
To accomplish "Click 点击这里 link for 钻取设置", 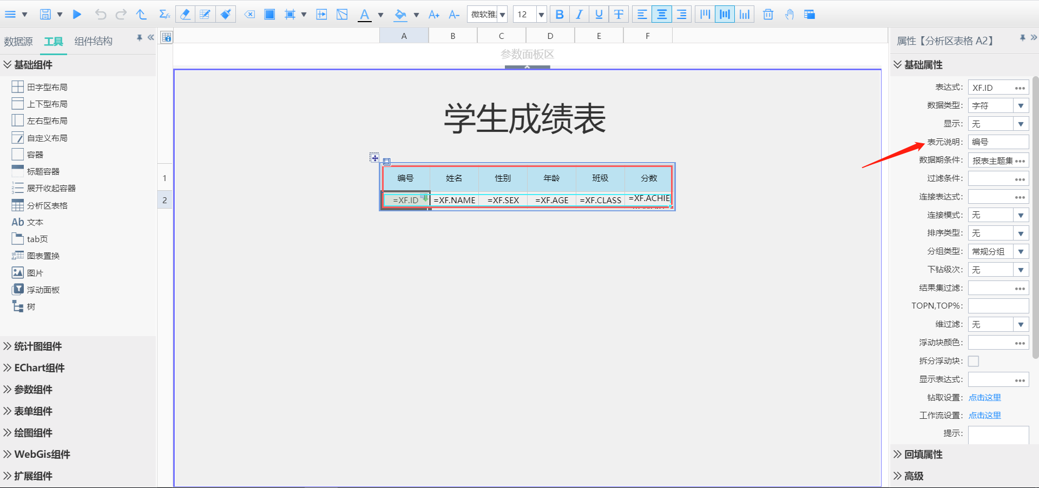I will pos(984,398).
